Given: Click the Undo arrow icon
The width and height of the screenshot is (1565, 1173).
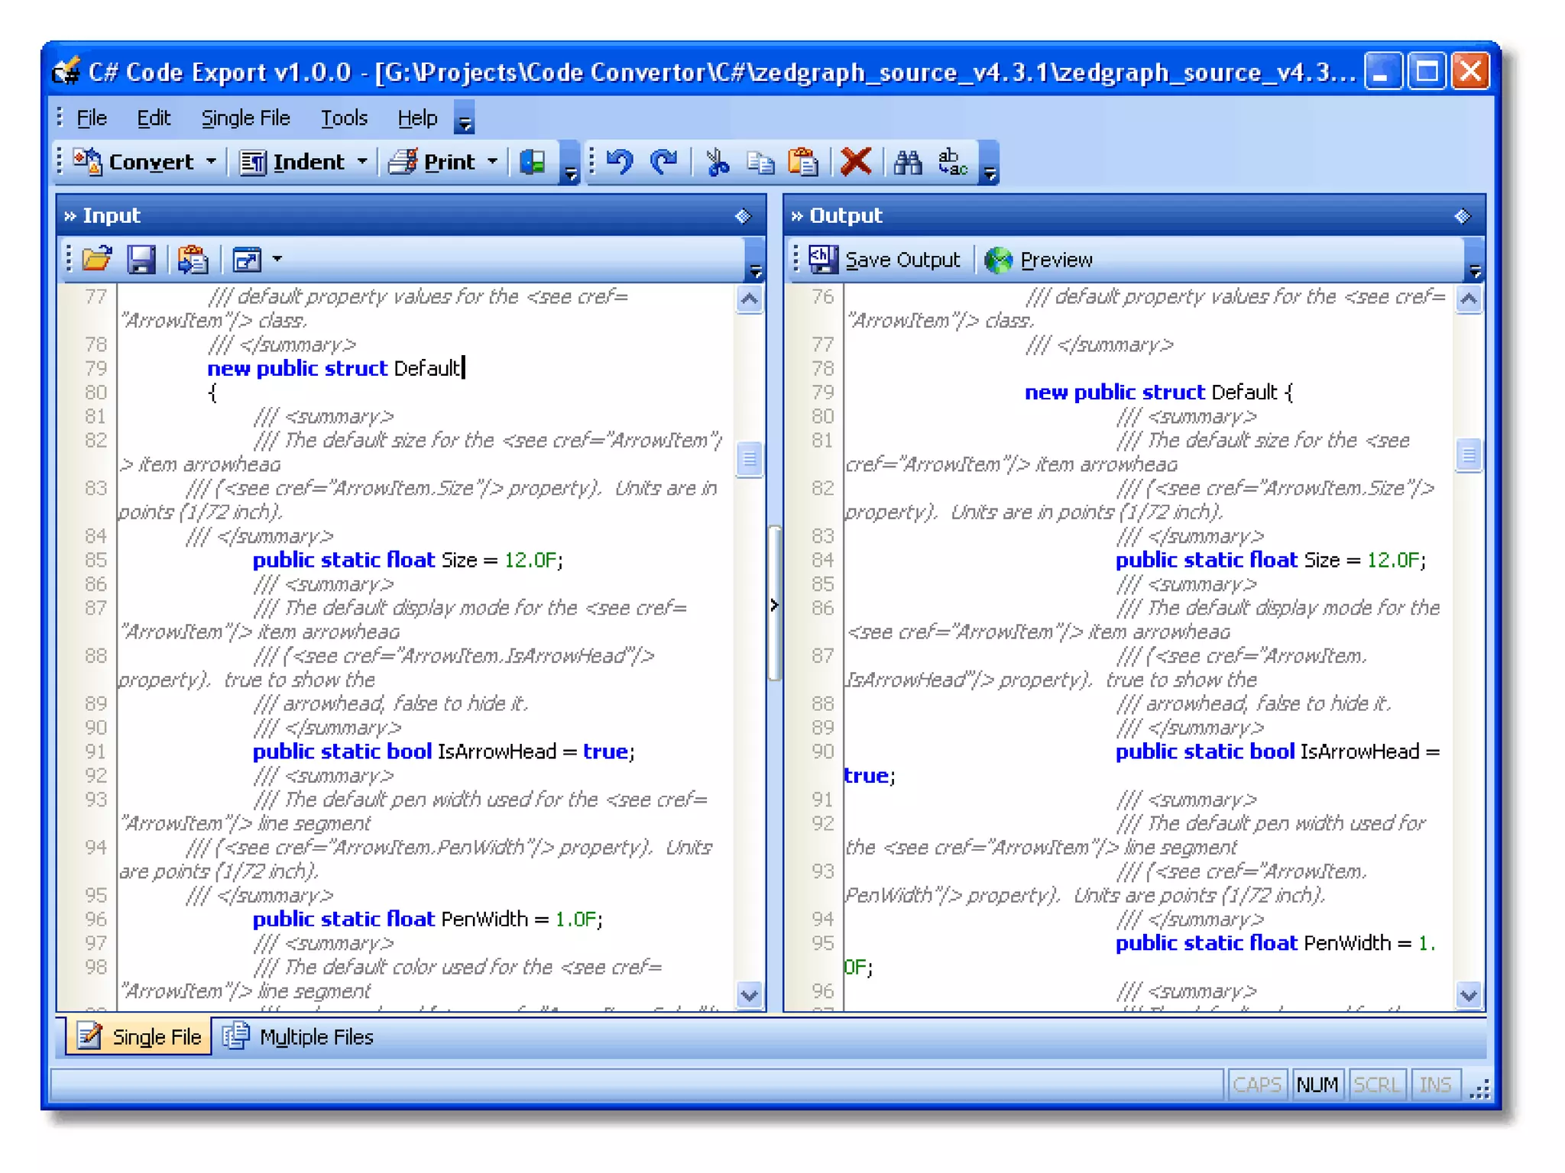Looking at the screenshot, I should [x=619, y=162].
